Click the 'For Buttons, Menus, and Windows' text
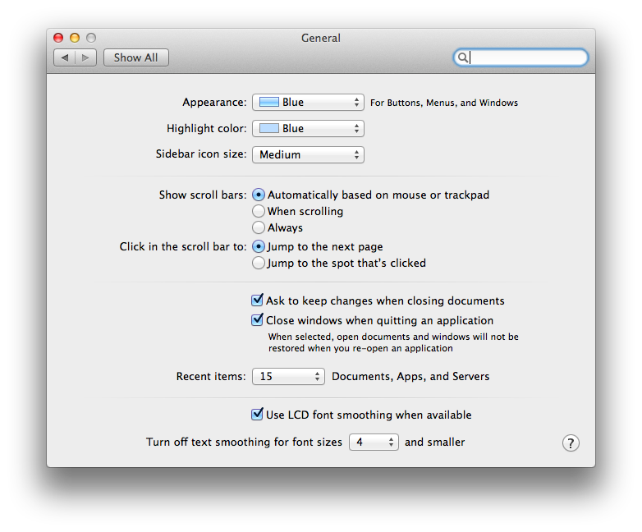The width and height of the screenshot is (642, 532). (444, 103)
